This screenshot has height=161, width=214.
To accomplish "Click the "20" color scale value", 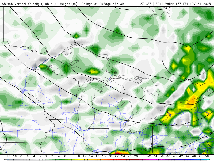I will point(110,156).
